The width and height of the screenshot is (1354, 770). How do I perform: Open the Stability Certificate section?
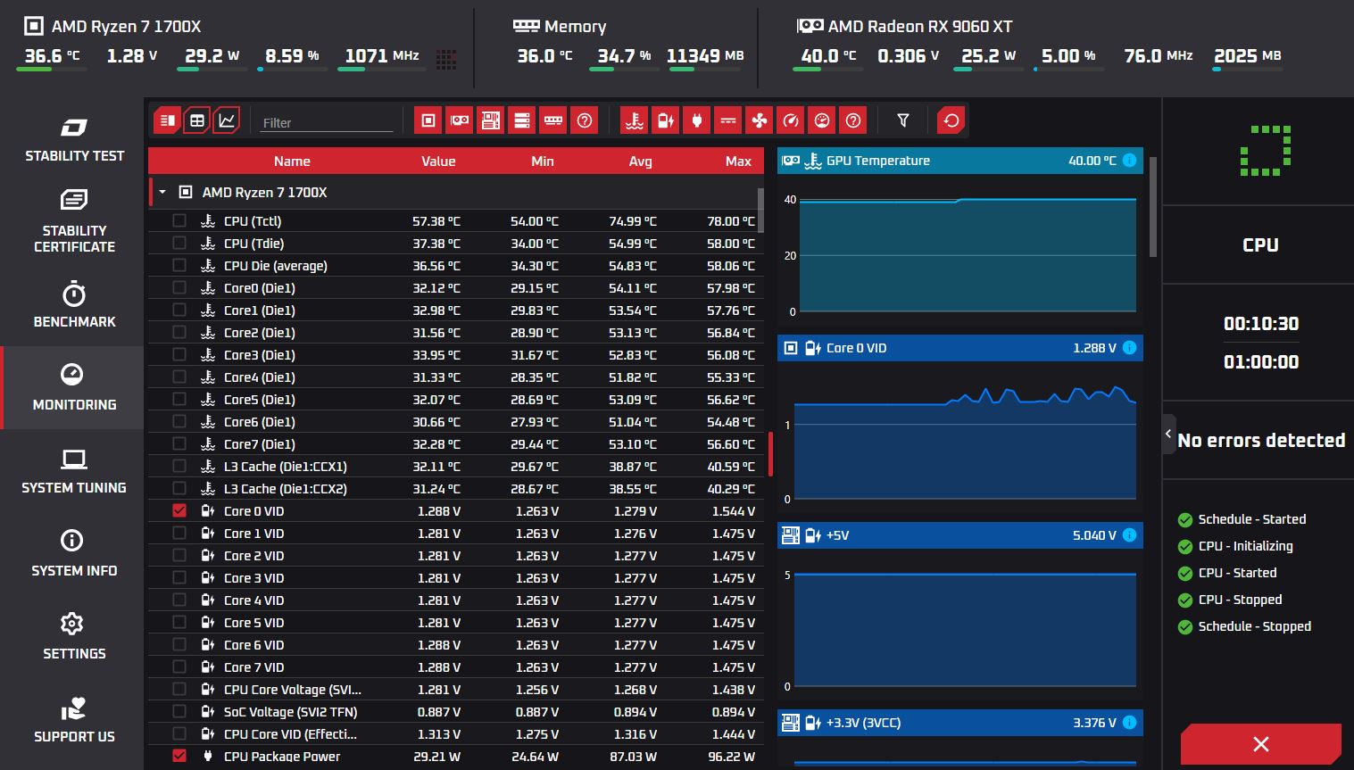(x=74, y=221)
